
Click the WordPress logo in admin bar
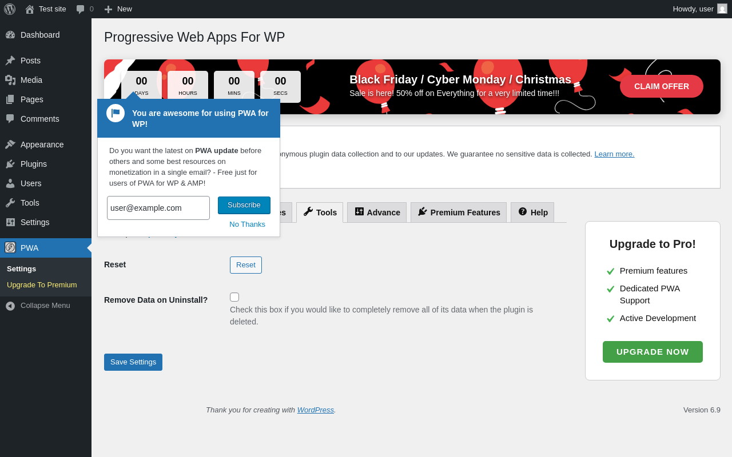[10, 9]
